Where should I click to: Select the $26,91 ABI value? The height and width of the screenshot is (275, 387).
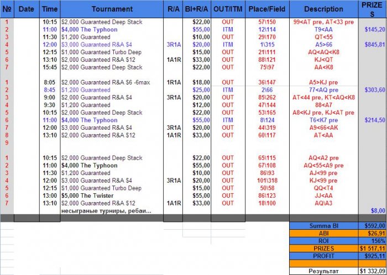tap(373, 234)
